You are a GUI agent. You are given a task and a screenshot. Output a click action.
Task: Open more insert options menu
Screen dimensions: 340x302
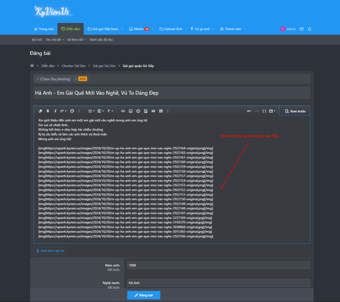coord(168,111)
